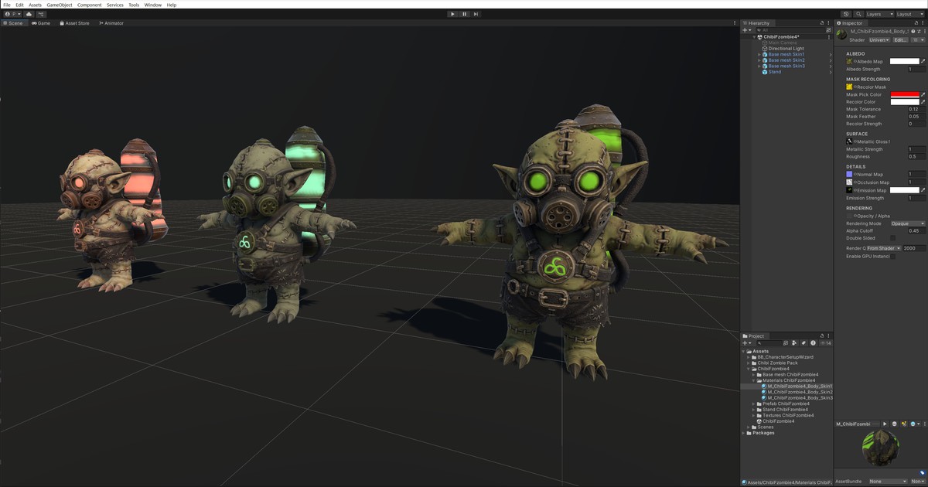Click the eyedropper next to Albedo Map color

coord(923,61)
